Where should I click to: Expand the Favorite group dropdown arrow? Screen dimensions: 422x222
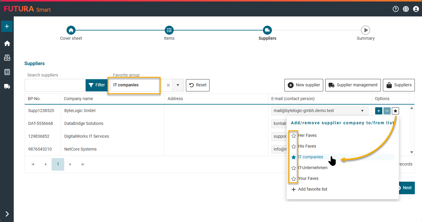178,85
